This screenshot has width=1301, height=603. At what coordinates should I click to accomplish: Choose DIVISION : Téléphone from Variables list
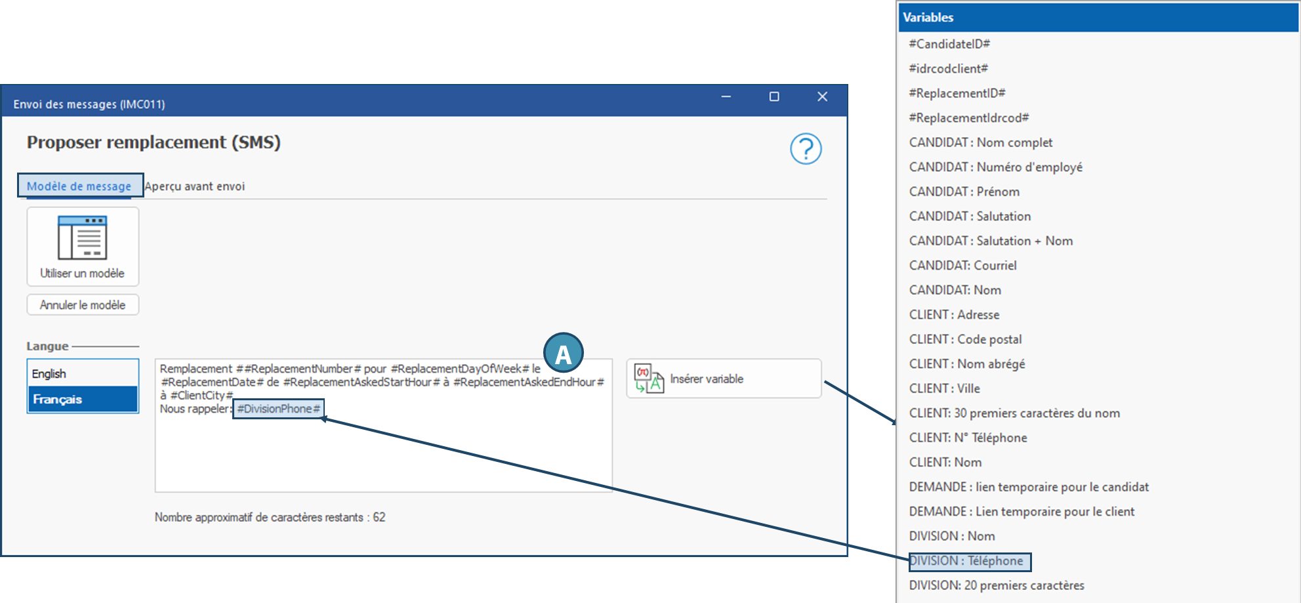pyautogui.click(x=968, y=561)
